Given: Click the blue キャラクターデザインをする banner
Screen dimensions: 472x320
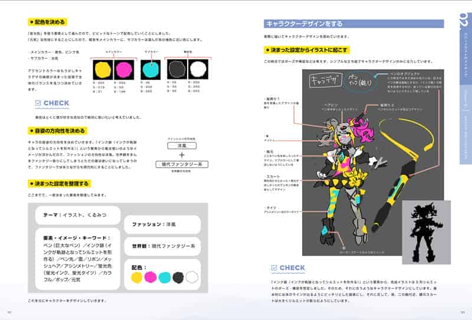Looking at the screenshot, I should pos(353,24).
